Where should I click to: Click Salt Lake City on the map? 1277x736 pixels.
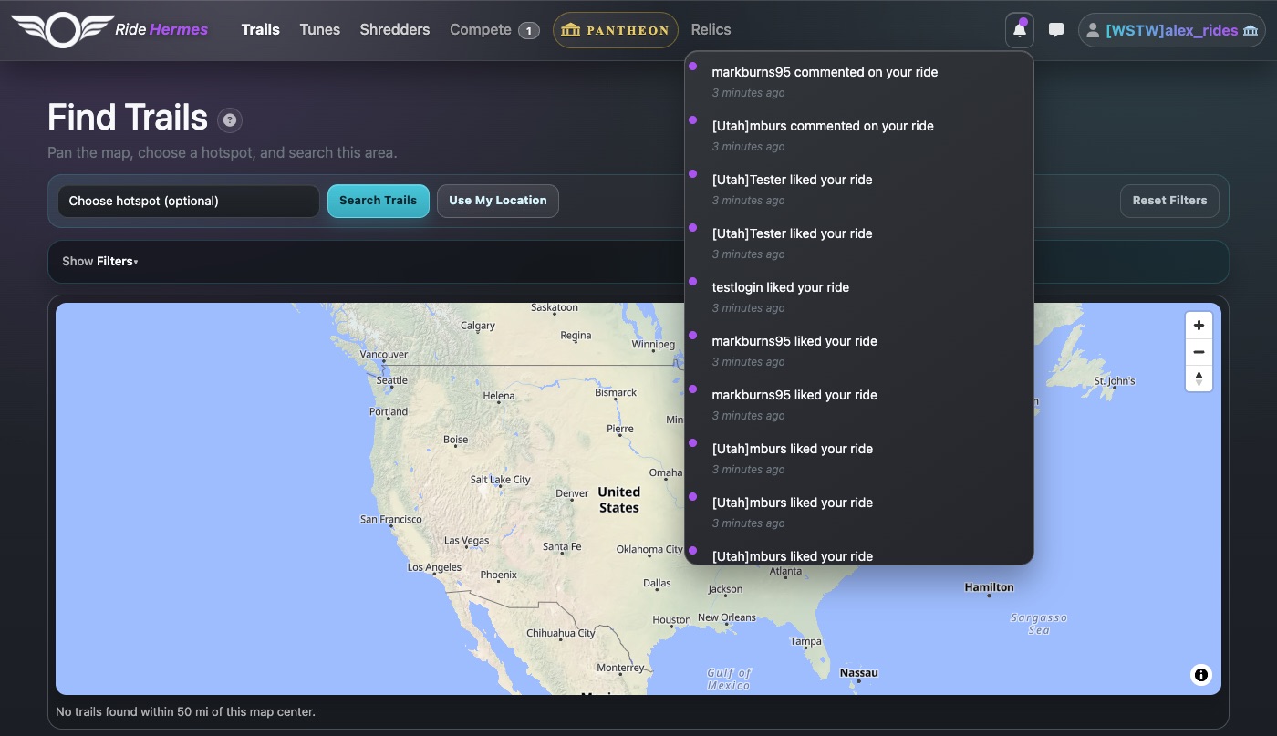click(x=500, y=480)
